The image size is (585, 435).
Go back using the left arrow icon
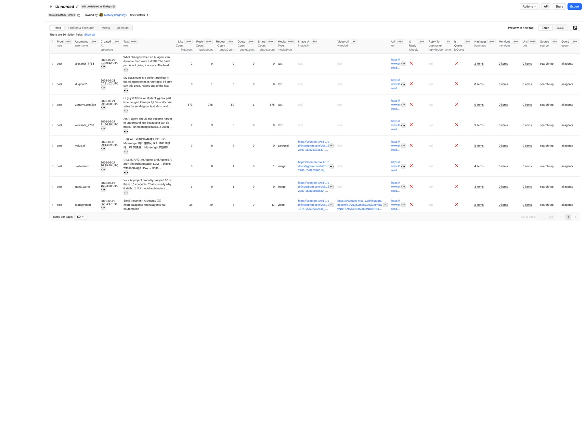coord(51,6)
